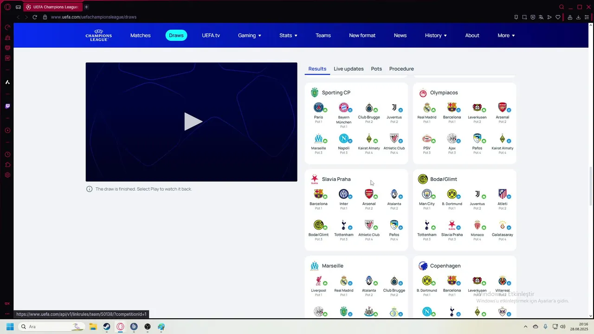
Task: Click Man City crest in Bodø/Glimt card
Action: [x=427, y=194]
